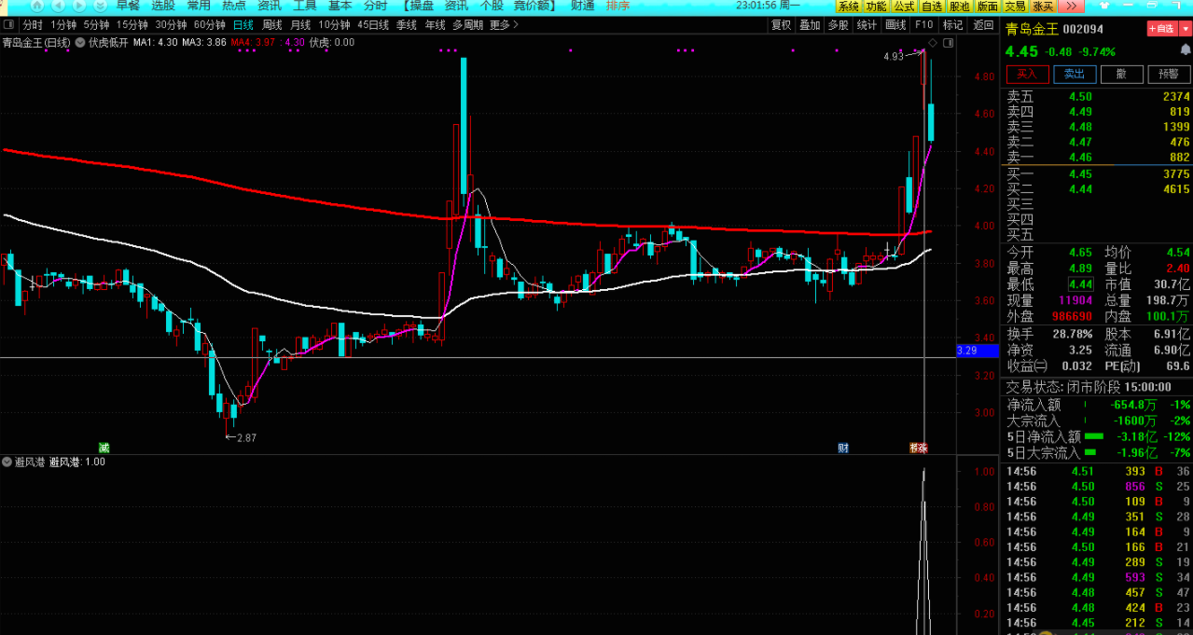Open the 热点 menu
The height and width of the screenshot is (635, 1193).
pyautogui.click(x=234, y=6)
